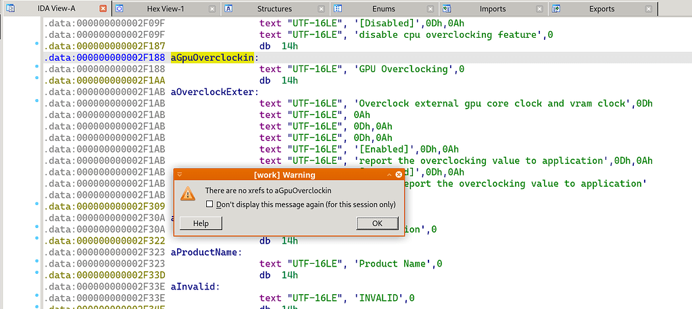
Task: Roll up the Warning dialog with caret button
Action: click(x=387, y=175)
